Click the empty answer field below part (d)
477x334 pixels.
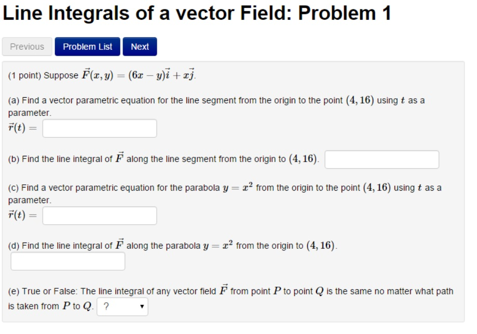pyautogui.click(x=67, y=261)
